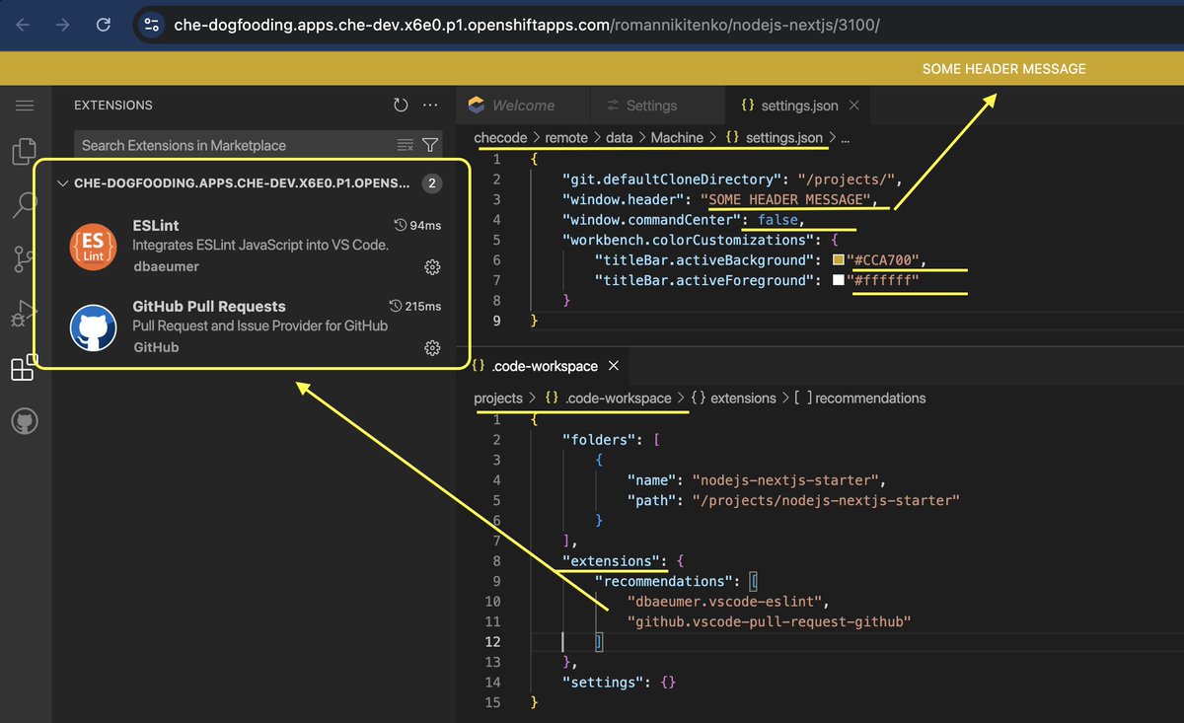
Task: Open the GitHub view in activity bar
Action: click(x=25, y=422)
